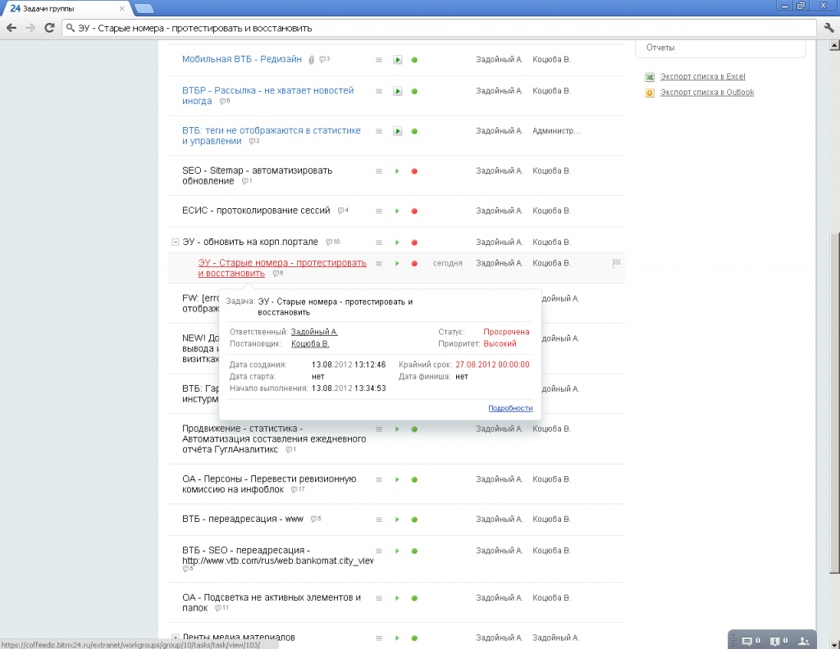Open contacts icon in bottom bar
The image size is (840, 649).
[804, 641]
